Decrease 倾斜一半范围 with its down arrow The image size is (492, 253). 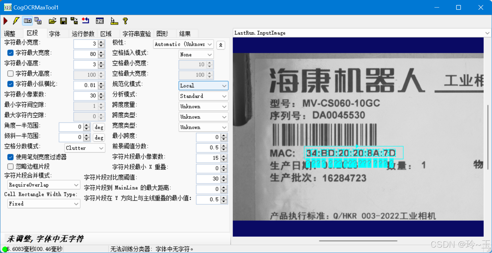[86, 139]
